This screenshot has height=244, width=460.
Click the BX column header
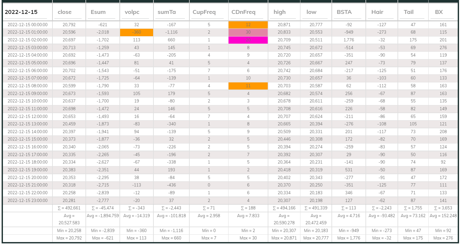pyautogui.click(x=439, y=12)
